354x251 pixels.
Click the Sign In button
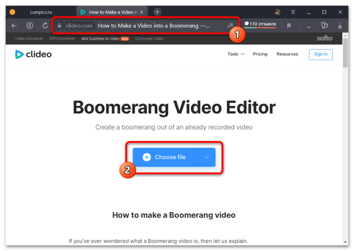pos(320,54)
